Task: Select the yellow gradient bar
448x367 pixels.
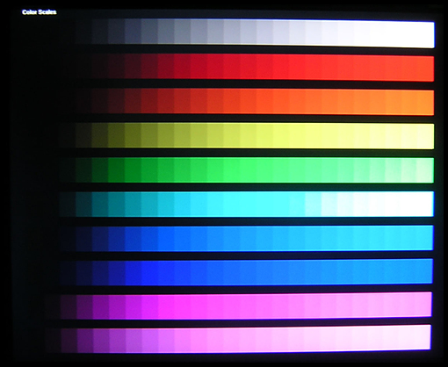Action: point(247,136)
